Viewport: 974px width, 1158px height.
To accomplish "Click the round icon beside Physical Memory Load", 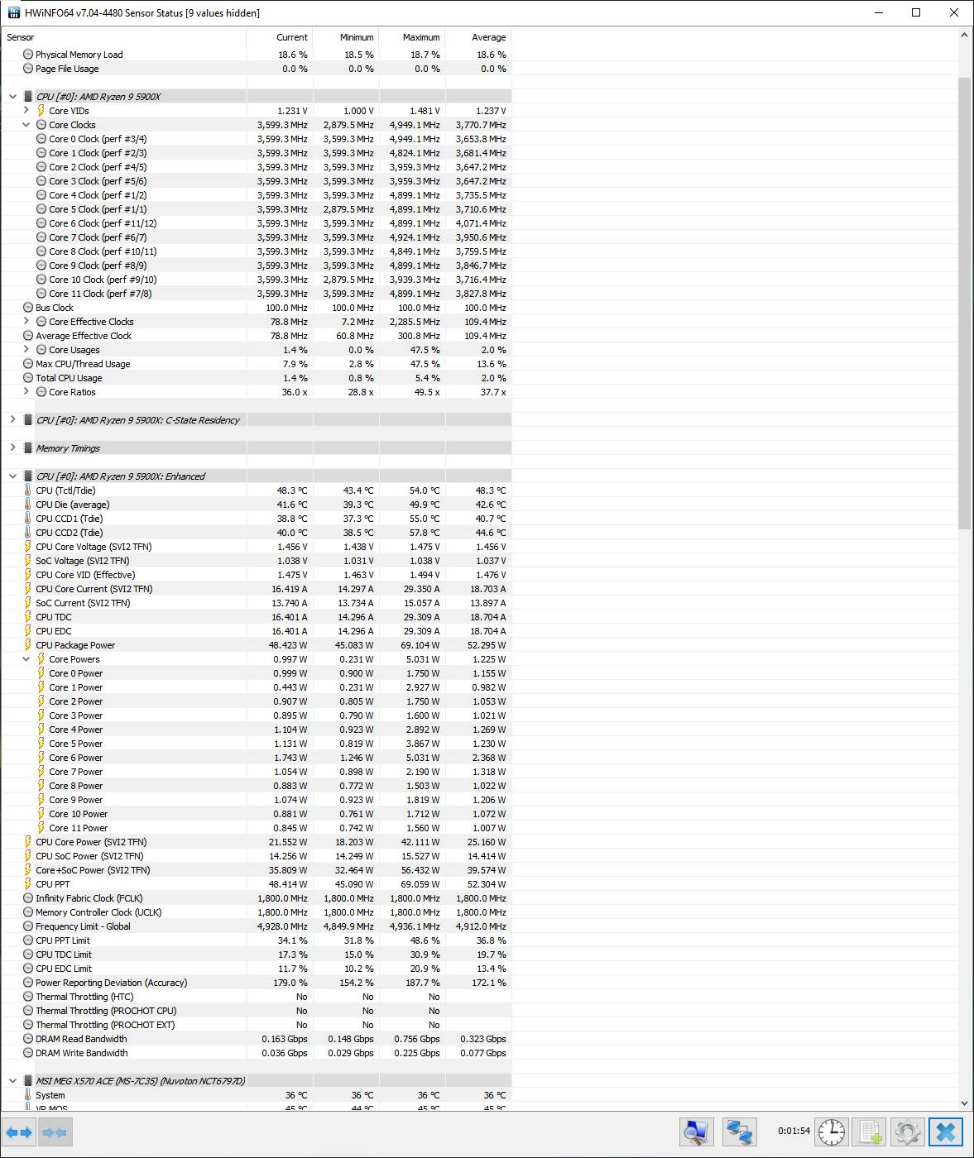I will pyautogui.click(x=28, y=55).
